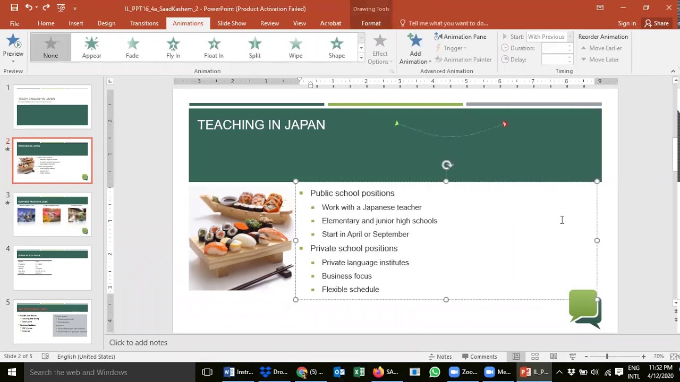Screen dimensions: 680x382
Task: Select slide 4 thumbnail
Action: (52, 268)
